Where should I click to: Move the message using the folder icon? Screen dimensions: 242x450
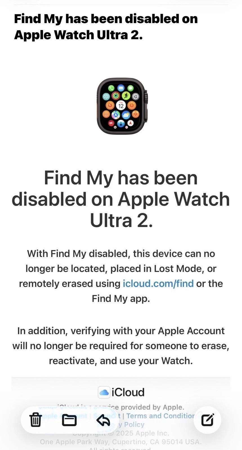pyautogui.click(x=69, y=420)
